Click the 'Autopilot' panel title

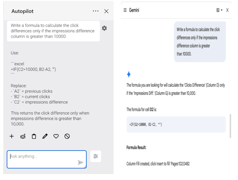pos(23,11)
